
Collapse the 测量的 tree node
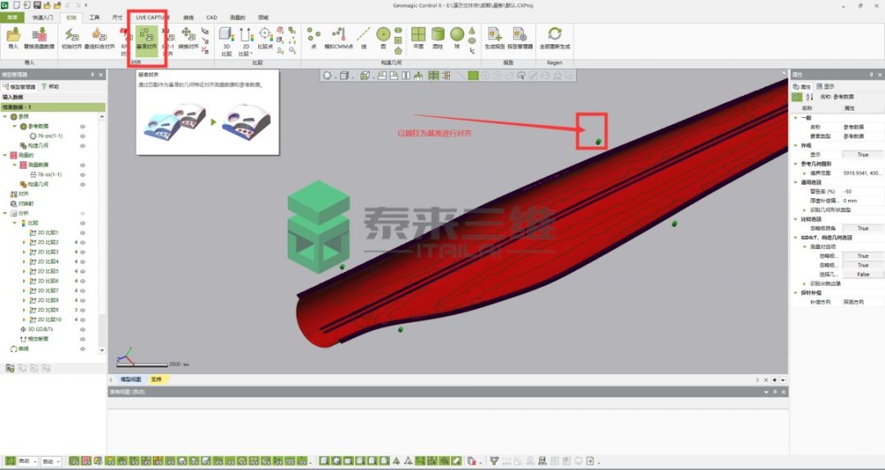click(5, 155)
